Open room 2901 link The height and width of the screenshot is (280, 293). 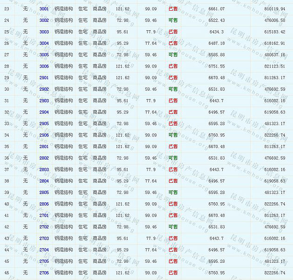44,78
